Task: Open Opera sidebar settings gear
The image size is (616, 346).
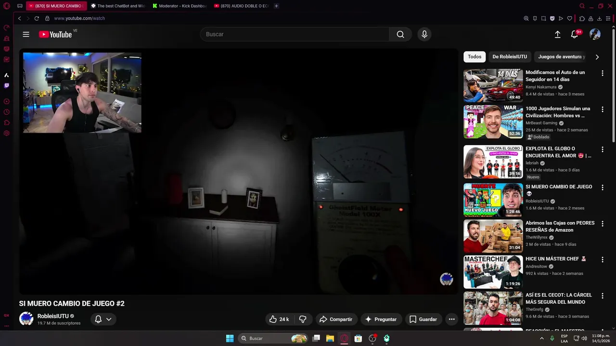Action: click(7, 133)
